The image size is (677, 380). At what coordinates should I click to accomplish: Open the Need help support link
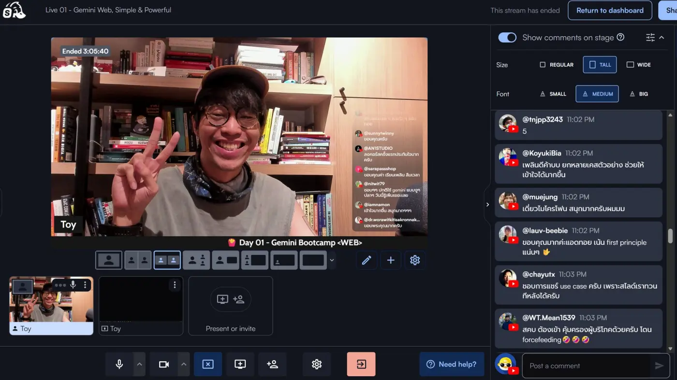pyautogui.click(x=452, y=364)
